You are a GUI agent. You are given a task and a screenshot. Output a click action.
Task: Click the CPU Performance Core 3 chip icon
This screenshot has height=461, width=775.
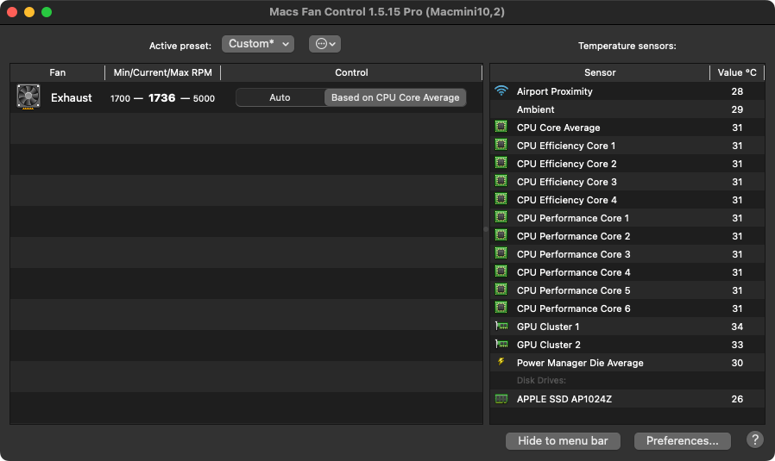(x=501, y=253)
